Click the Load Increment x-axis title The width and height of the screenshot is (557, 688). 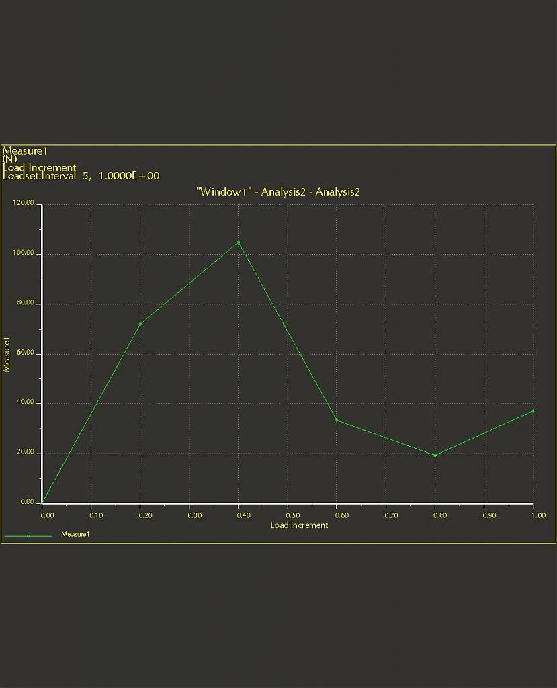click(x=299, y=525)
